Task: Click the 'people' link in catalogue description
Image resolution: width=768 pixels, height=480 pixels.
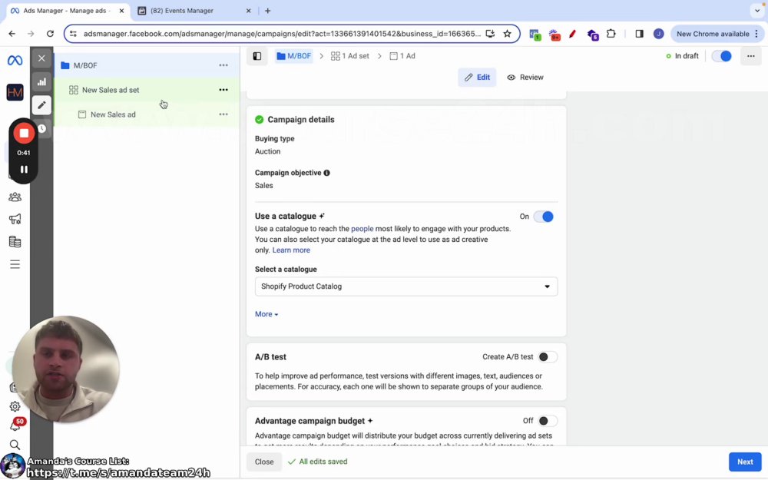Action: tap(362, 229)
